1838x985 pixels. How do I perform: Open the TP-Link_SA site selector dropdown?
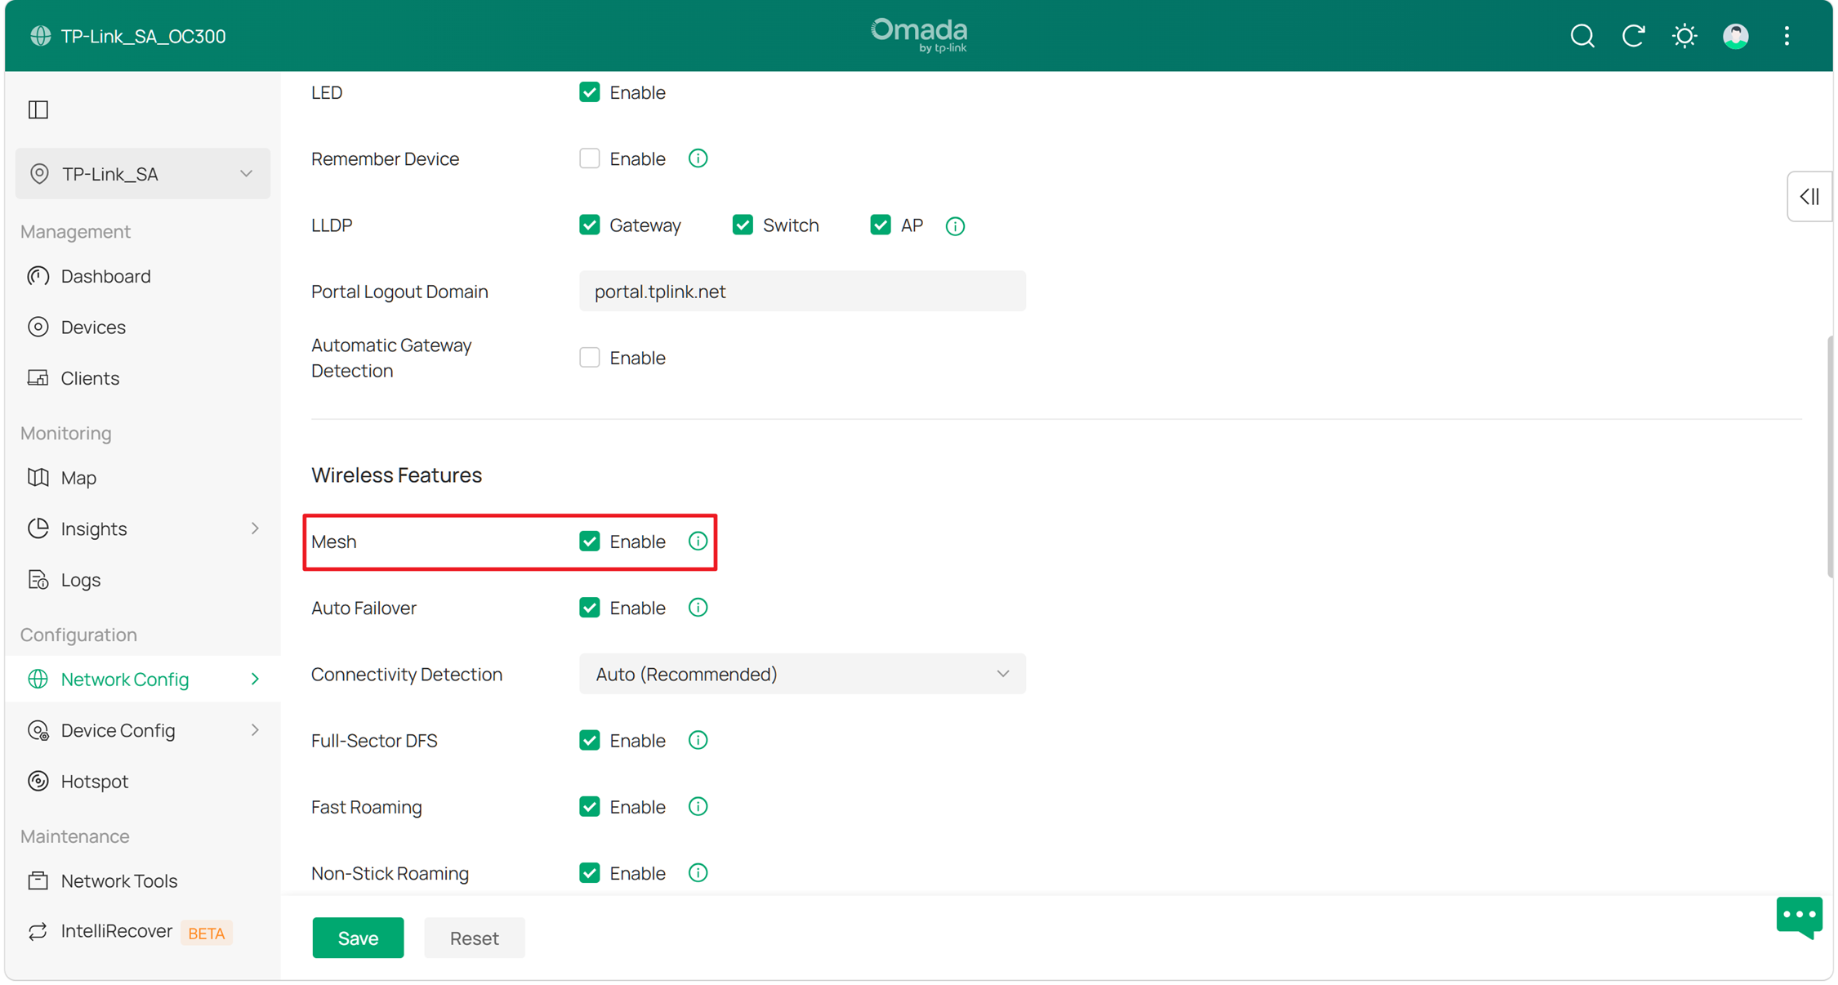(x=143, y=173)
